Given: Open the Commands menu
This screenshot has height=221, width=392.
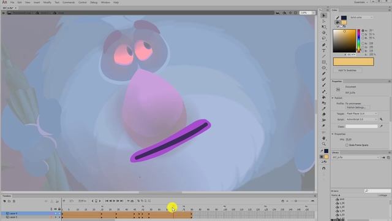Looking at the screenshot, I should (x=69, y=2).
